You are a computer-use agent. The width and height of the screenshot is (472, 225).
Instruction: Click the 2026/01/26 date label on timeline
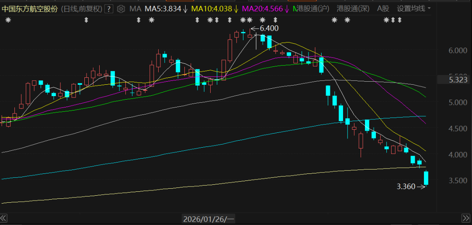[x=209, y=218]
